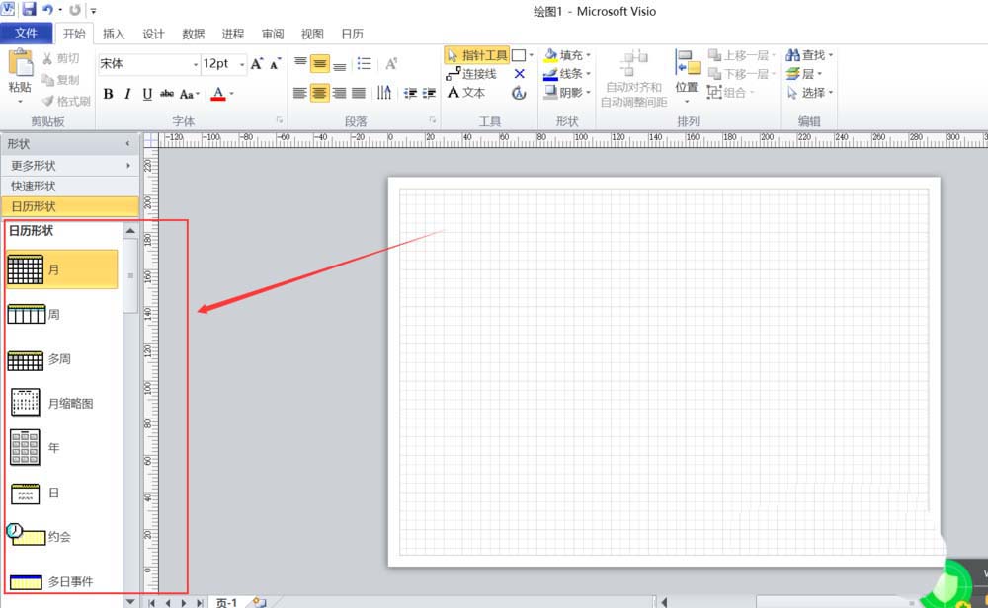Open the 填充 fill dropdown
Viewport: 988px width, 608px height.
pyautogui.click(x=565, y=54)
